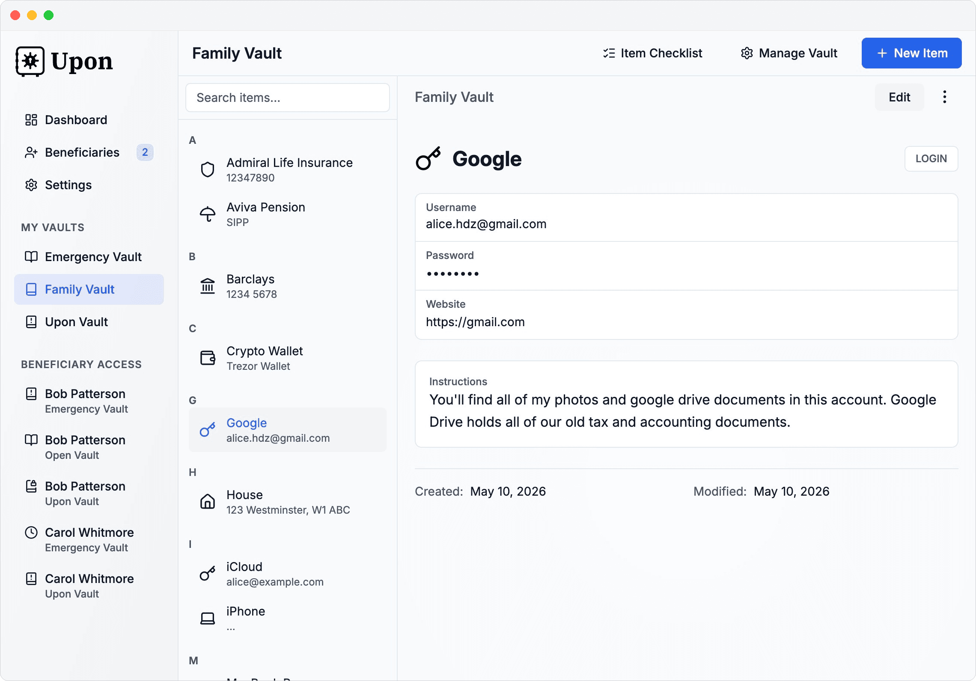976x681 pixels.
Task: Open the Item Checklist
Action: click(652, 53)
